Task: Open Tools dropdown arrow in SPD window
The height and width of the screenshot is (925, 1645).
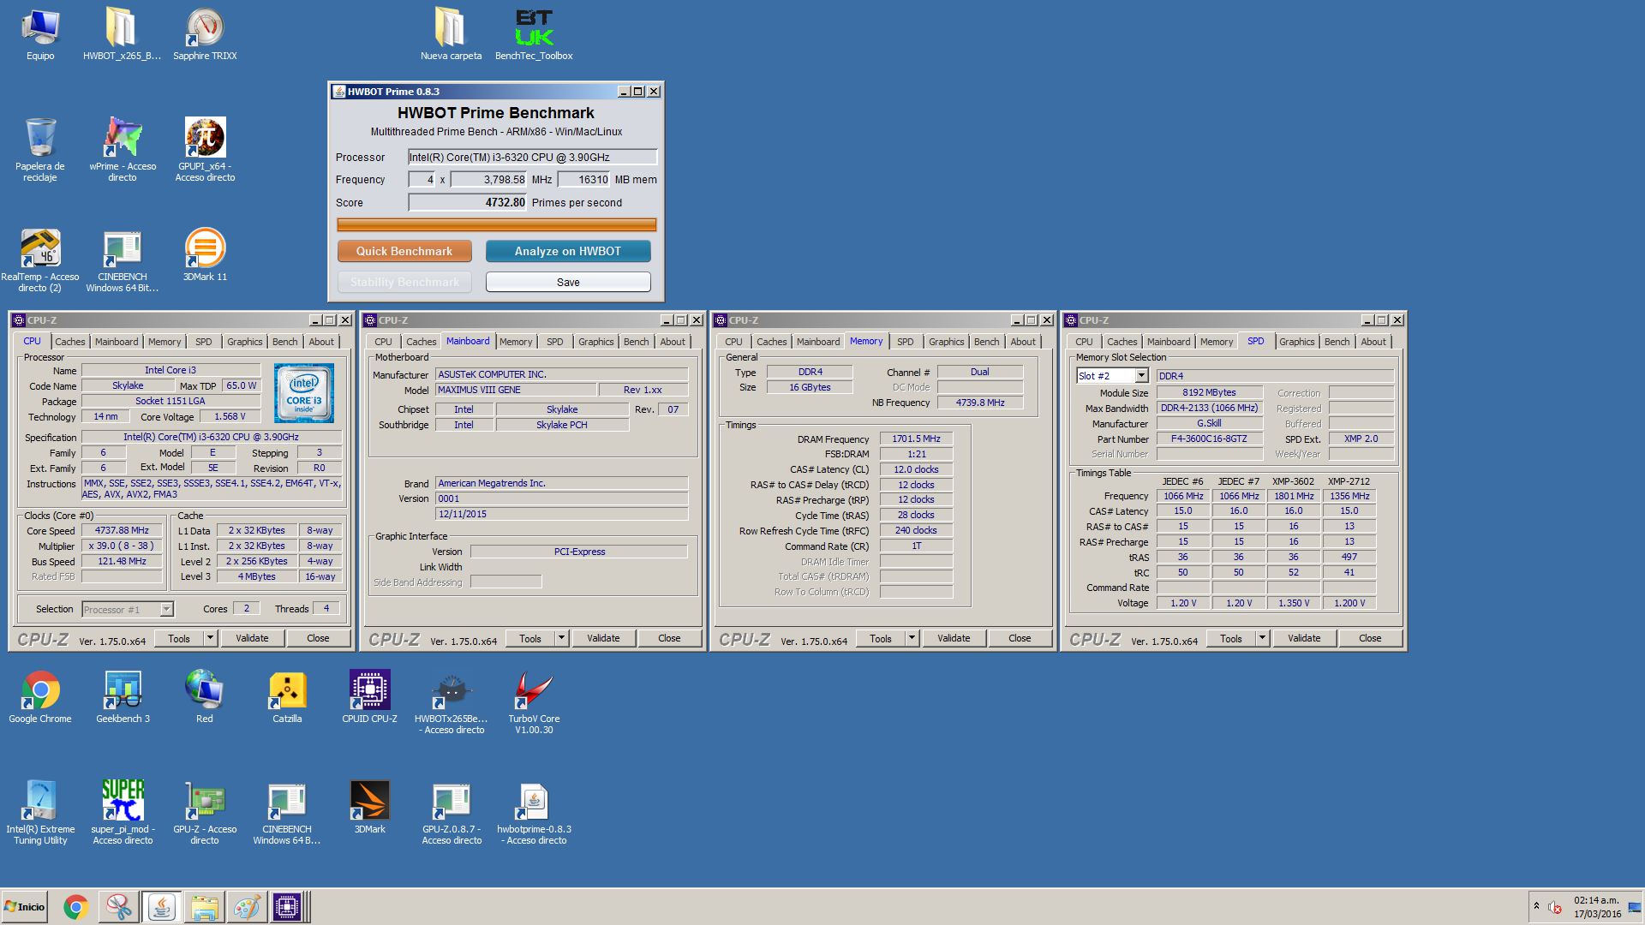Action: coord(1263,638)
